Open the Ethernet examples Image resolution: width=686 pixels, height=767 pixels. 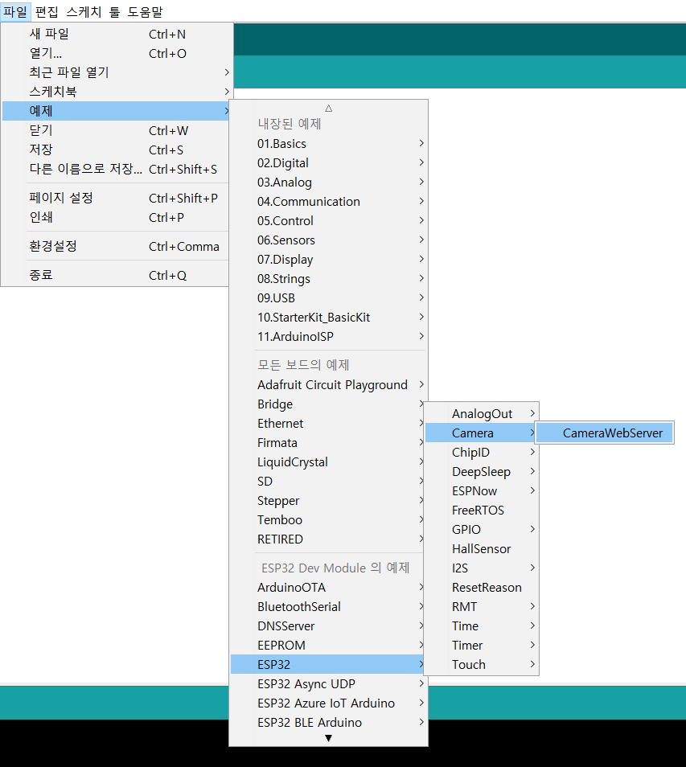[328, 423]
